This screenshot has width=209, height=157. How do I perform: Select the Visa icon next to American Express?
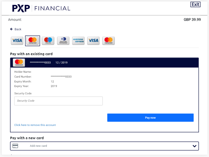pyautogui.click(x=93, y=41)
